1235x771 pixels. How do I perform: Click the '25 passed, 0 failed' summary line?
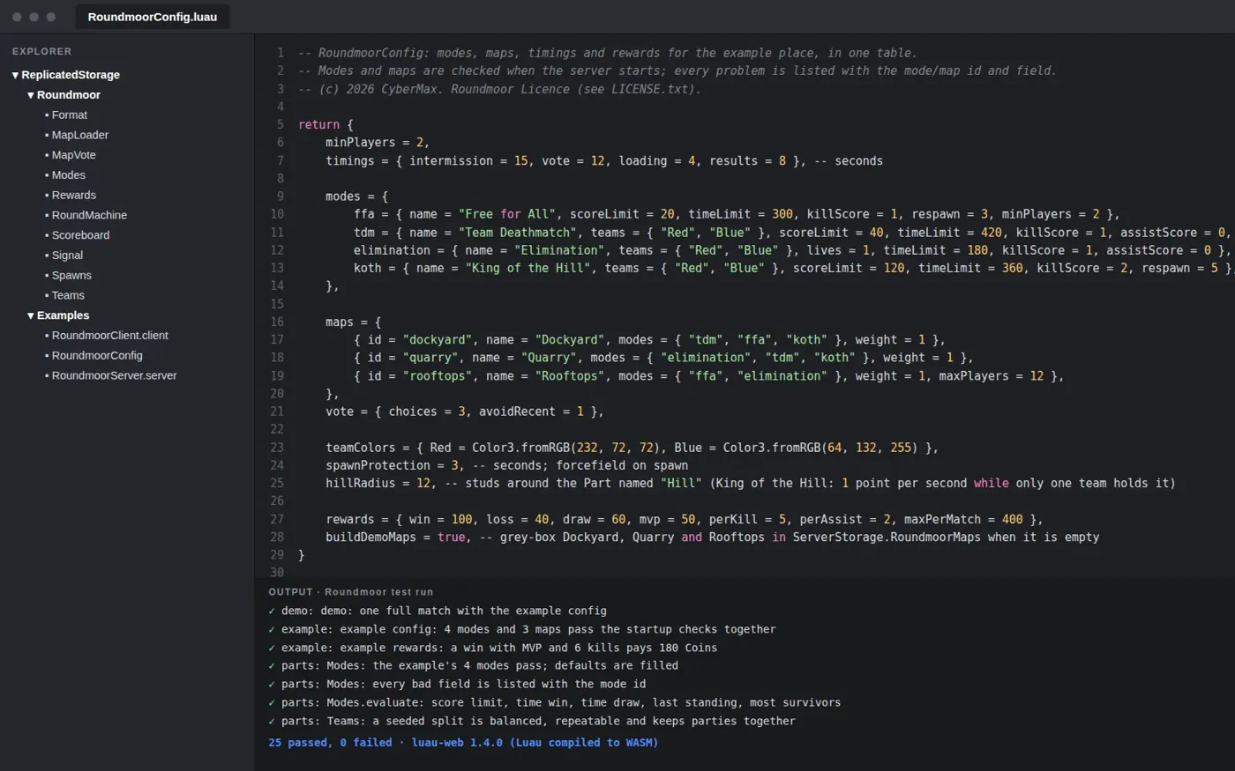tap(463, 743)
